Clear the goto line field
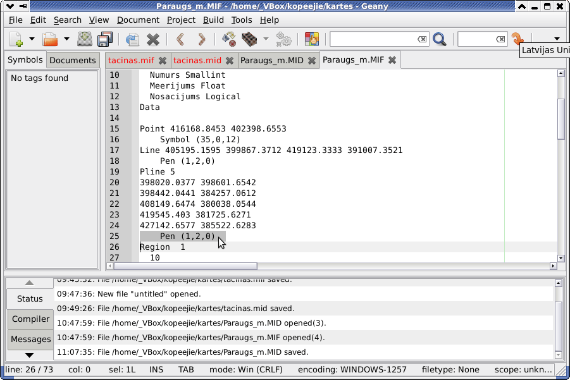Viewport: 570px width, 380px height. [x=500, y=39]
